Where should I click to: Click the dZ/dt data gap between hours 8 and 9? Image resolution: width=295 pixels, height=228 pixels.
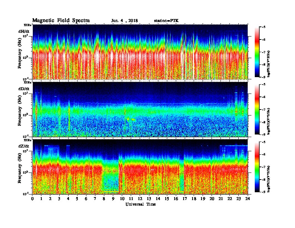pyautogui.click(x=110, y=176)
